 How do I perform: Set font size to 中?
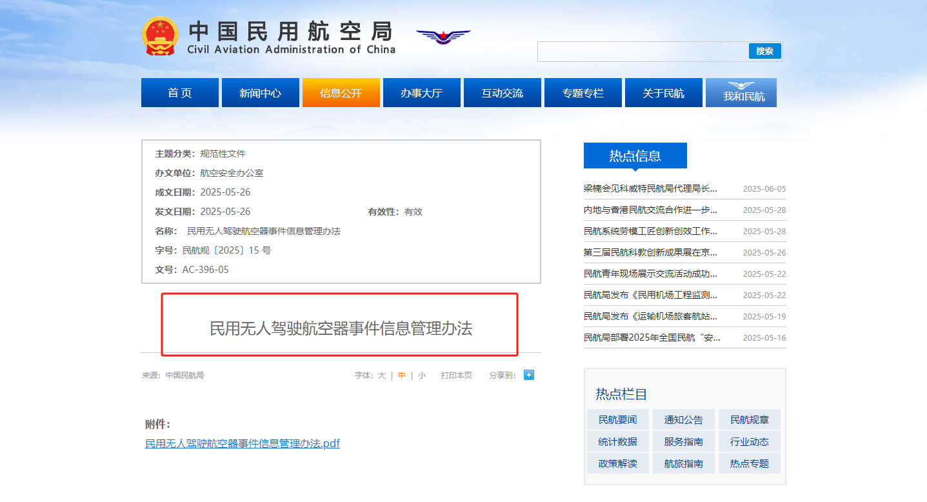tap(402, 375)
